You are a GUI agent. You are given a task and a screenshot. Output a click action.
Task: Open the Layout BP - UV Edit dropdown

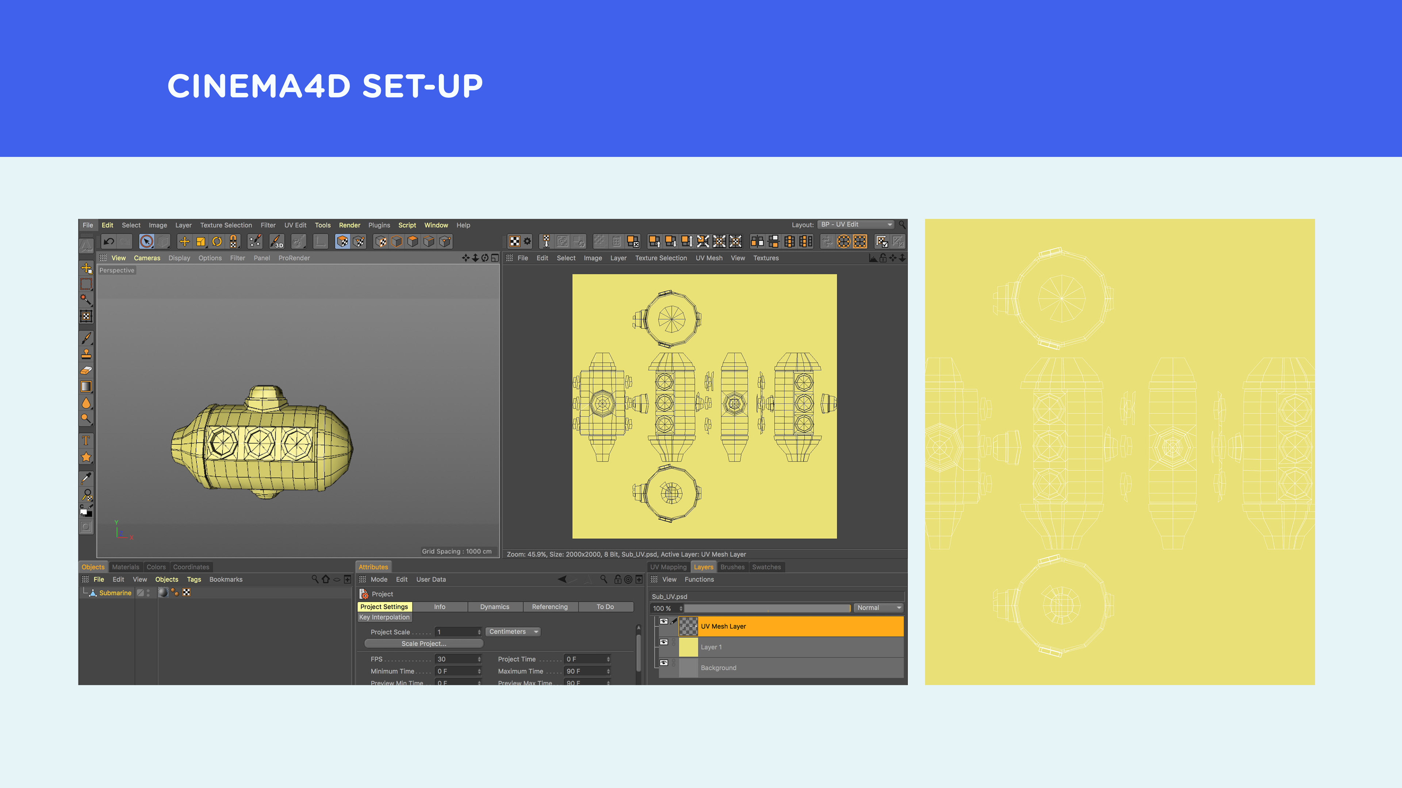coord(856,225)
